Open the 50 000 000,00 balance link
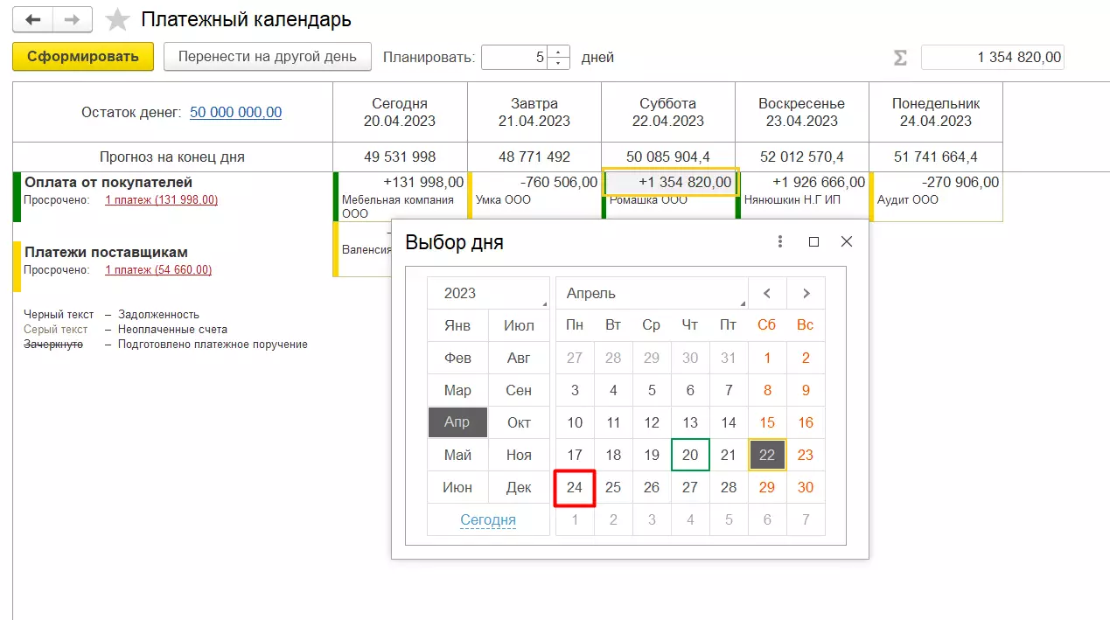 click(236, 112)
